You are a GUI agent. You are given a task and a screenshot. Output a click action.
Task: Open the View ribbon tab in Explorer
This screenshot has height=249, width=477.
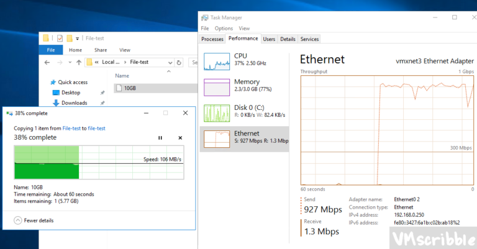click(124, 50)
